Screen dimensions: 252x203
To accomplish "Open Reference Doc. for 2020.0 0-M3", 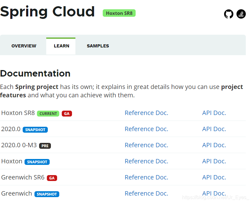I will tap(146, 145).
